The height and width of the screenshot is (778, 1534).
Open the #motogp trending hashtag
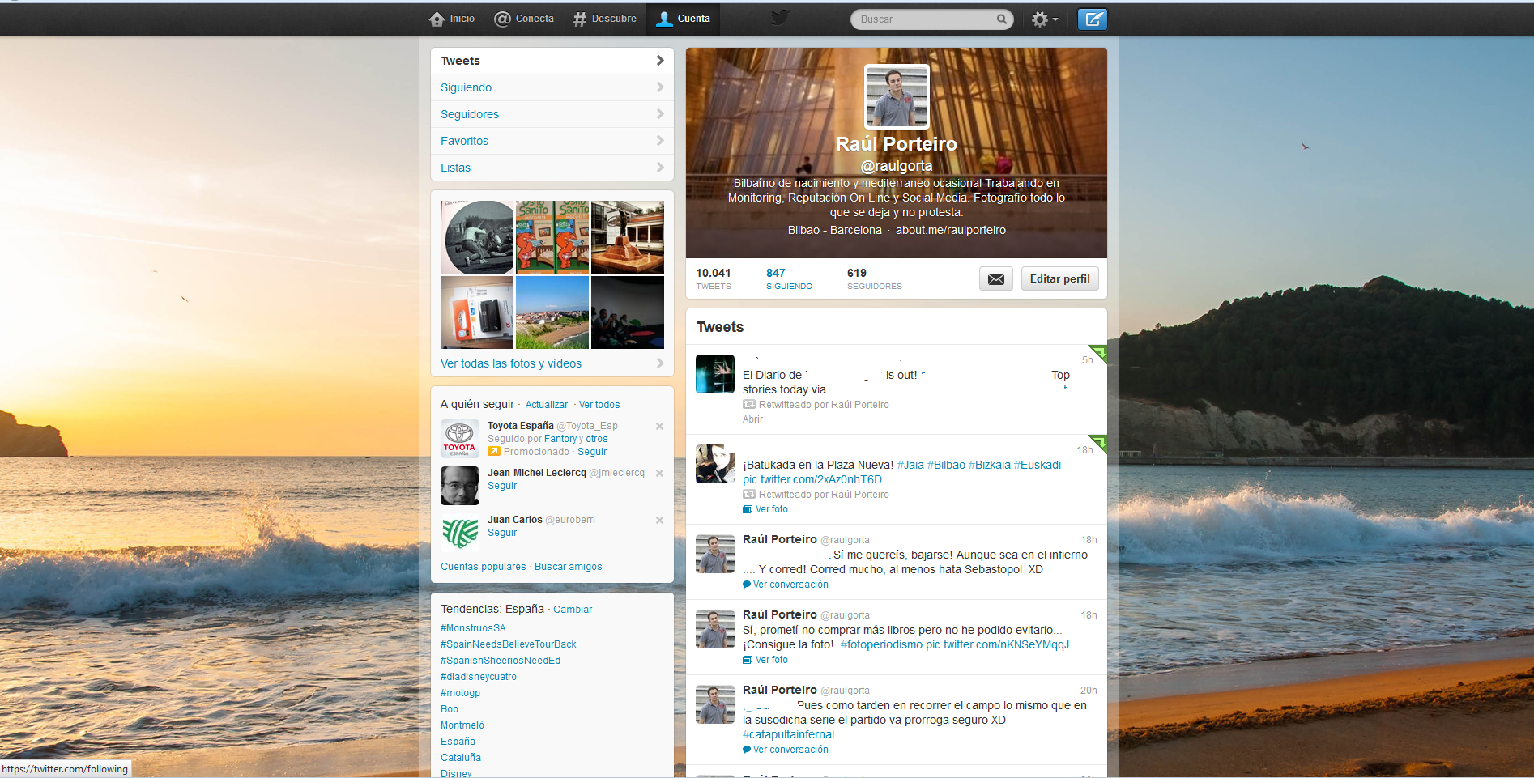coord(460,693)
